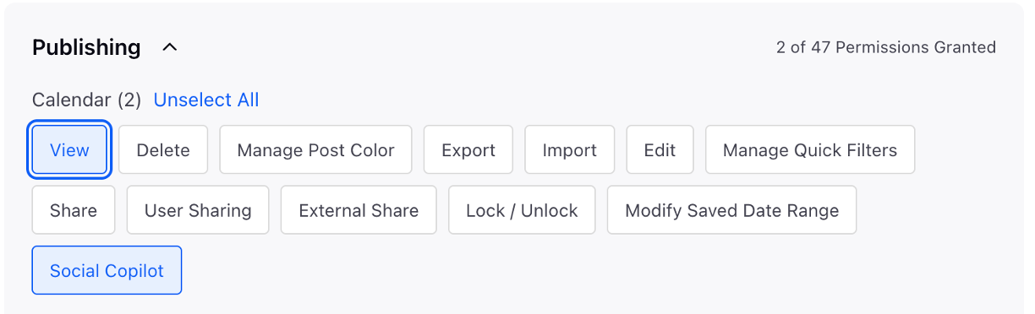Turn on the Manage Quick Filters permission

coord(810,150)
